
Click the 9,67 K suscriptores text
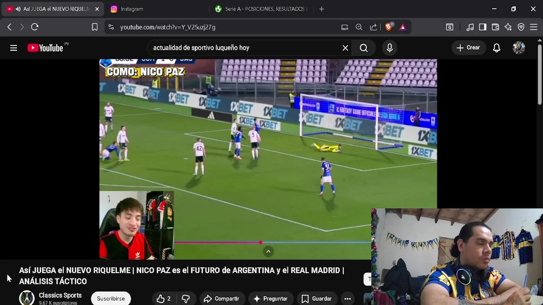coord(58,303)
